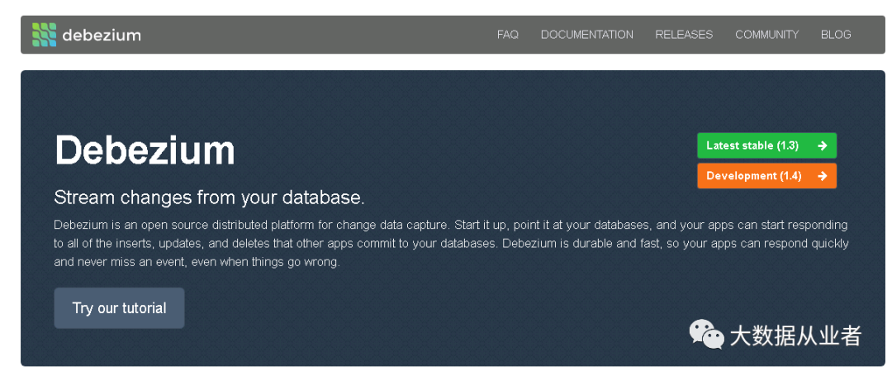
Task: Start the Try our tutorial button
Action: (120, 308)
